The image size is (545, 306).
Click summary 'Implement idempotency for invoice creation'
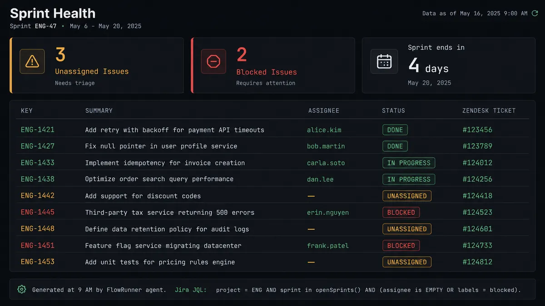(x=165, y=163)
